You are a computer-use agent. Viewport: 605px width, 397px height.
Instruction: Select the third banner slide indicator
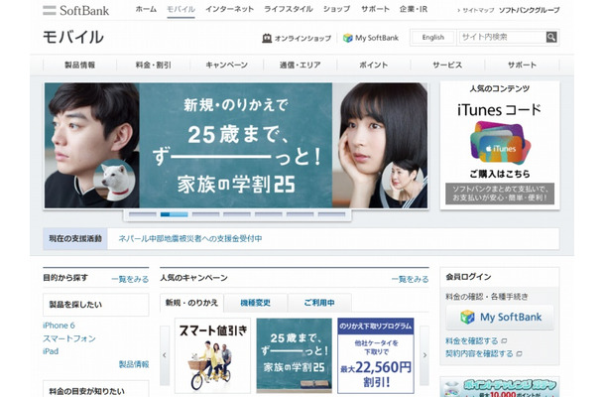(x=205, y=214)
